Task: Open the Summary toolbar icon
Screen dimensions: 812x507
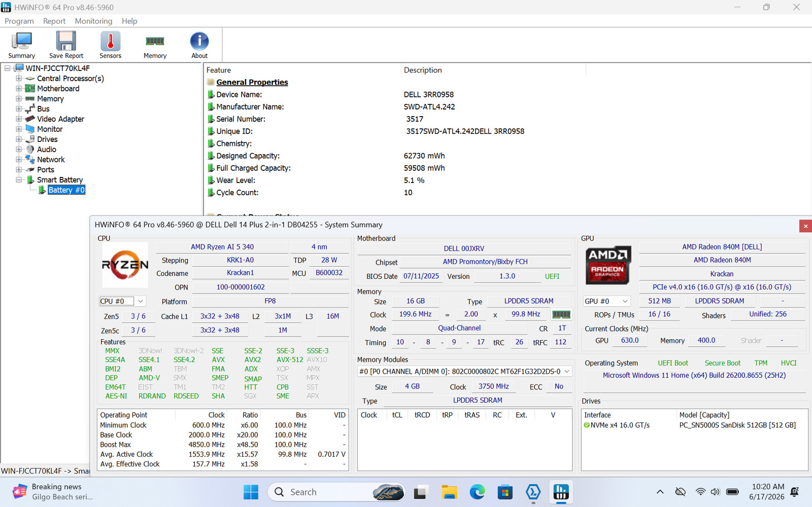Action: [x=22, y=45]
